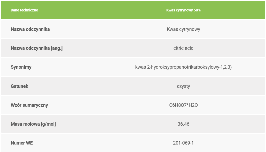
Task: Select the 'C6H8O7*H2O' formula value
Action: [x=183, y=105]
